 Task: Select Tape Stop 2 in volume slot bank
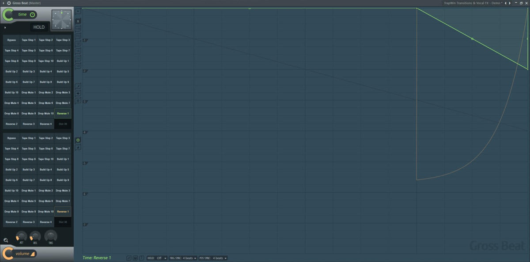(45, 138)
